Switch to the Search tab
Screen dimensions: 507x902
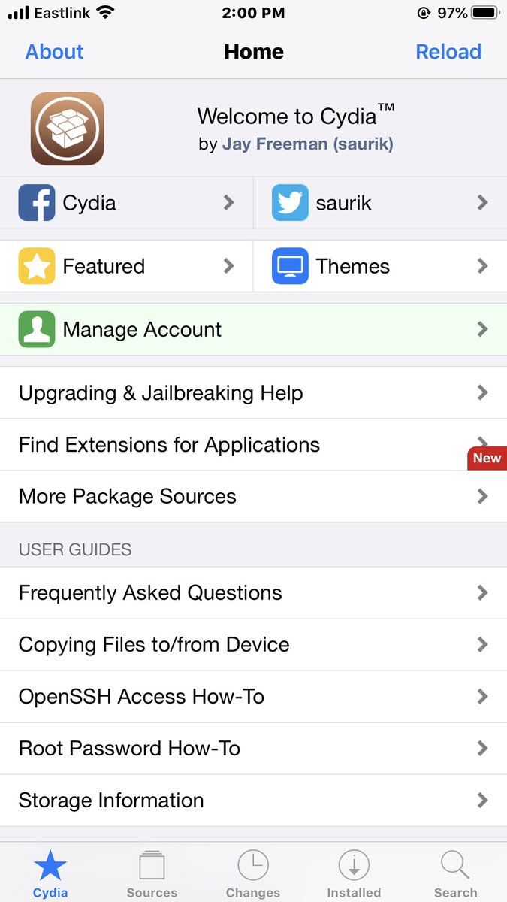[455, 874]
